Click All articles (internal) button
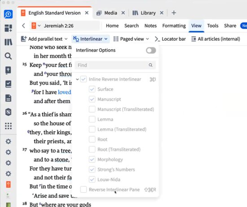 point(216,39)
